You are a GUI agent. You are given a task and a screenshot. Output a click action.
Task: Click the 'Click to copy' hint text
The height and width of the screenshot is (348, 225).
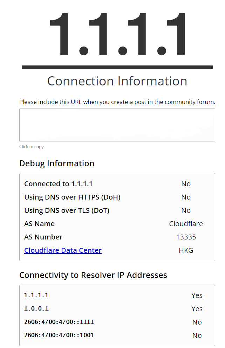(31, 147)
